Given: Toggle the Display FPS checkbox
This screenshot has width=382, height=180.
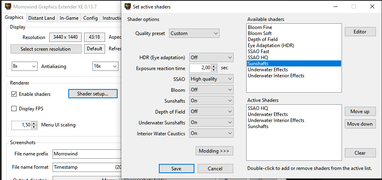Looking at the screenshot, I should [14, 108].
